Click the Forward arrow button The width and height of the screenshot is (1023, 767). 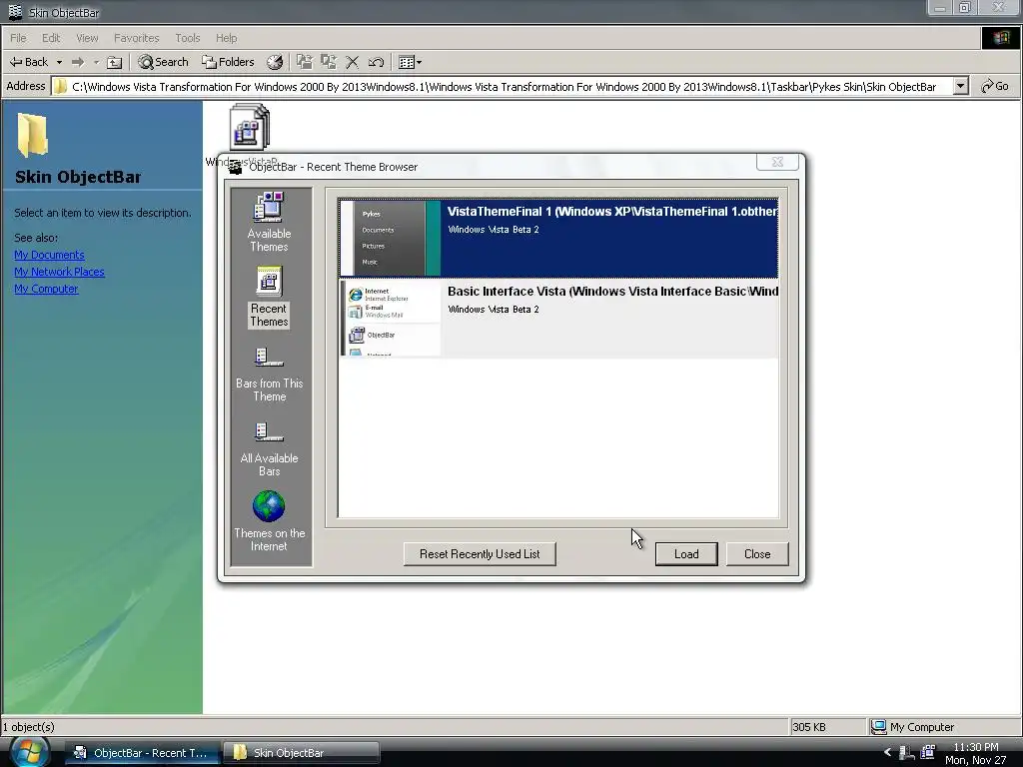[x=78, y=62]
